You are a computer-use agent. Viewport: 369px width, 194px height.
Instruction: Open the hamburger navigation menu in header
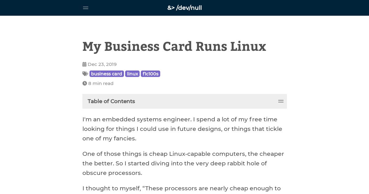[x=85, y=8]
